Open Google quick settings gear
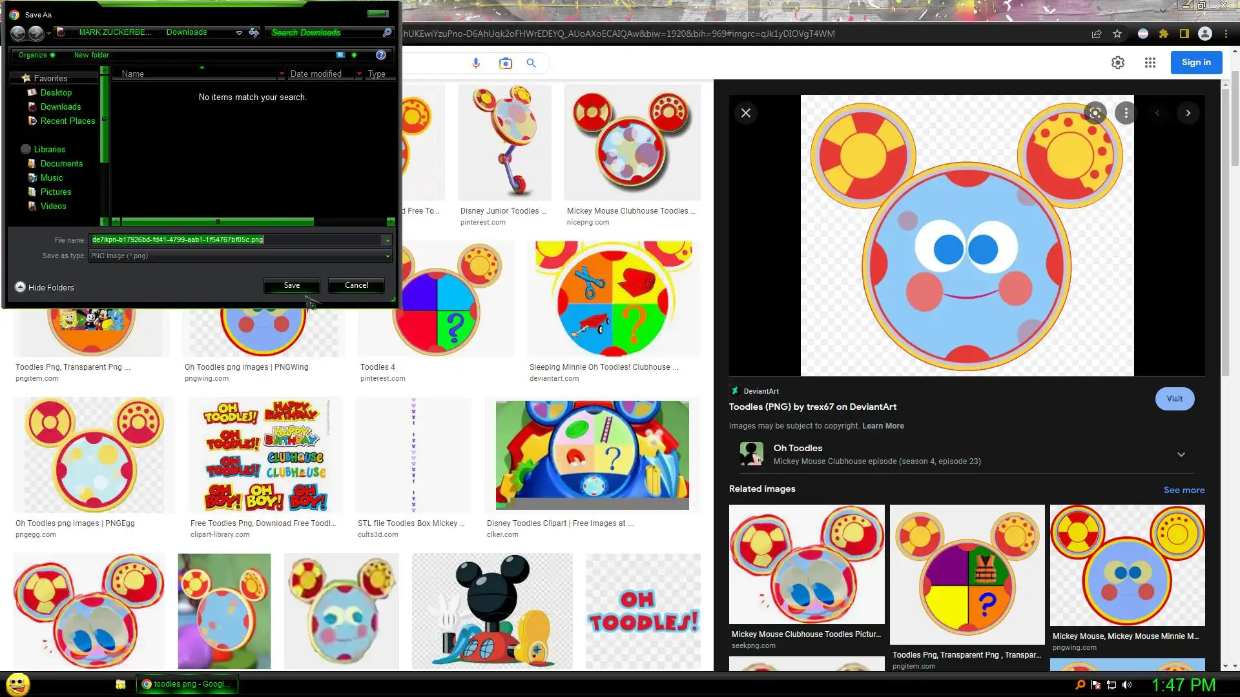Screen dimensions: 1240x697 pos(1117,63)
